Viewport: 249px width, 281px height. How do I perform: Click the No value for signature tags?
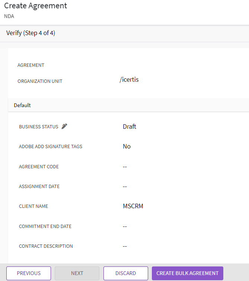127,146
